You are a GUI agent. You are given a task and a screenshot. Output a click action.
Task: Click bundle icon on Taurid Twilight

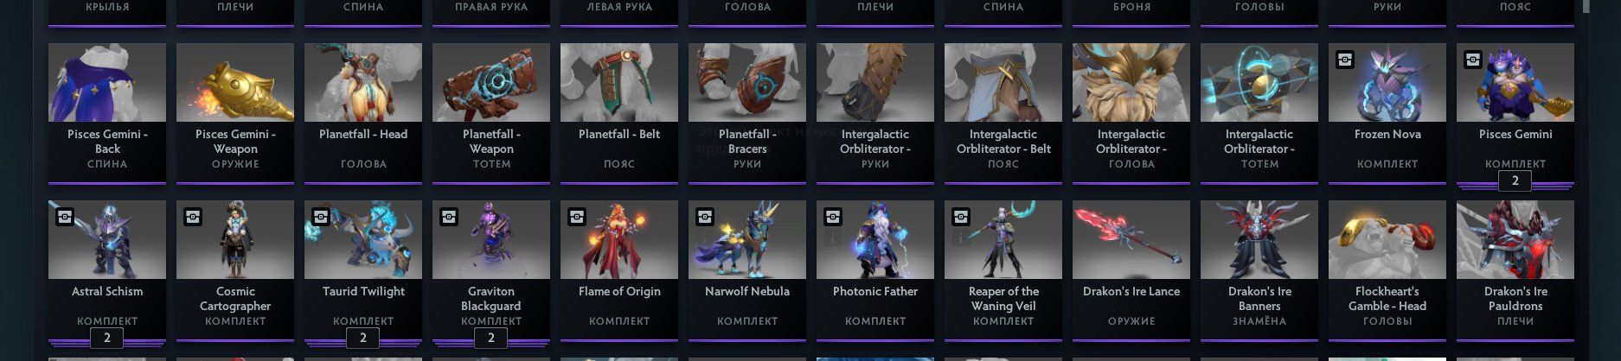click(x=320, y=217)
